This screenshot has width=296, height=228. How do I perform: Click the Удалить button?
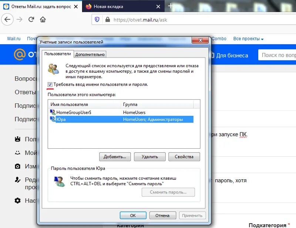coord(150,157)
